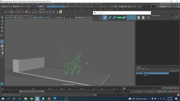The width and height of the screenshot is (180, 101).
Task: Open the No Character Set dropdown
Action: pyautogui.click(x=138, y=91)
